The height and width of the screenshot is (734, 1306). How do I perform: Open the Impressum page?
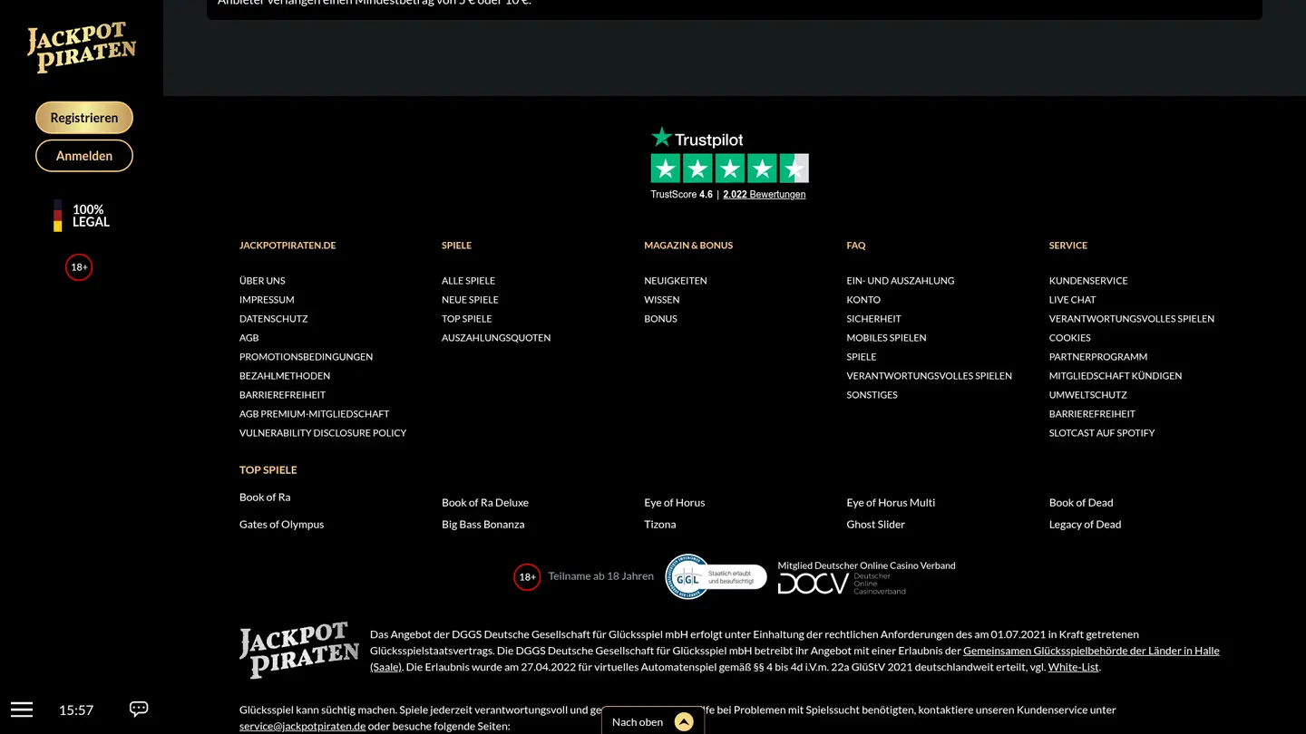267,300
